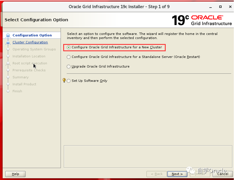Click the Operating System Groups step
The height and width of the screenshot is (180, 235).
click(x=34, y=49)
